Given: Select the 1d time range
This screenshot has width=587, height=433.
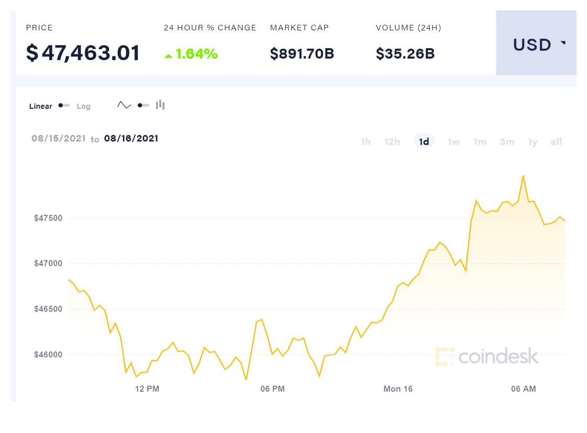Looking at the screenshot, I should [x=424, y=142].
